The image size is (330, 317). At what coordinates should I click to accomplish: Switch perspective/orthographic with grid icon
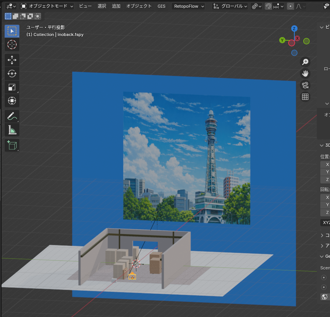[x=305, y=97]
